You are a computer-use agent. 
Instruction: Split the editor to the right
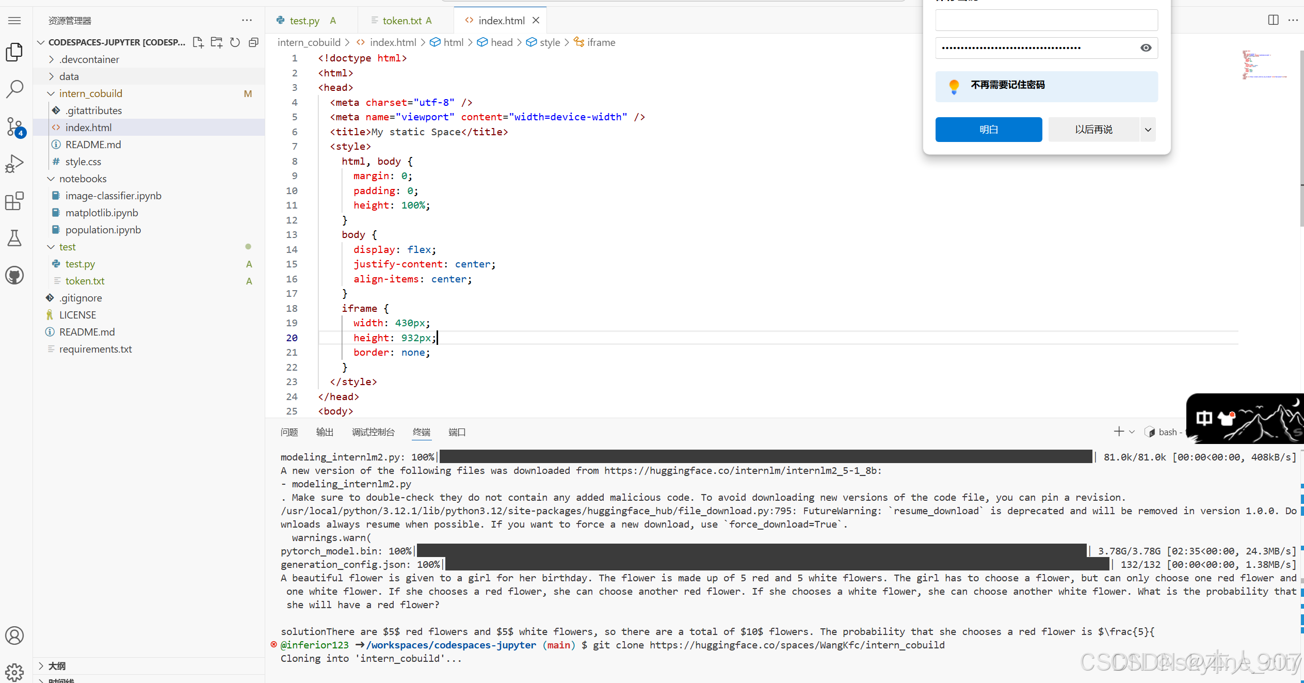coord(1273,20)
